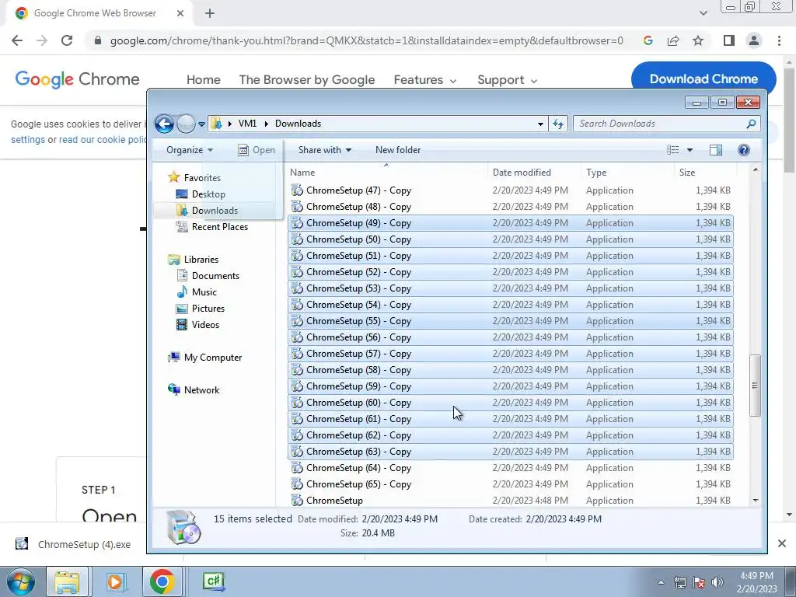Open the Share with menu
This screenshot has height=597, width=796.
coord(324,150)
